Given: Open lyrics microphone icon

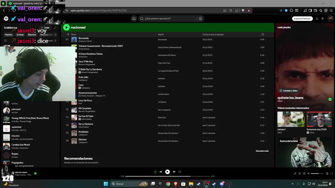Looking at the screenshot, I should point(295,174).
